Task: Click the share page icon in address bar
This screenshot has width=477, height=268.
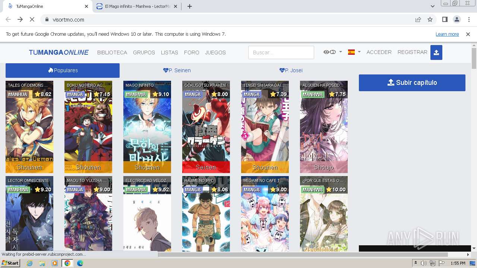Action: (x=418, y=19)
